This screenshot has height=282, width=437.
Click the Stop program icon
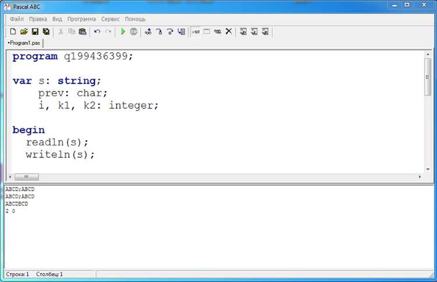[133, 31]
